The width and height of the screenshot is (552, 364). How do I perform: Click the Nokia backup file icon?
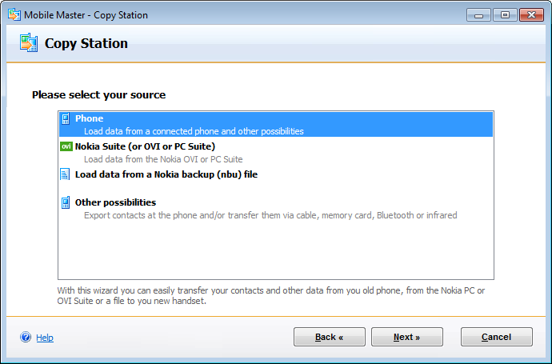click(x=66, y=174)
